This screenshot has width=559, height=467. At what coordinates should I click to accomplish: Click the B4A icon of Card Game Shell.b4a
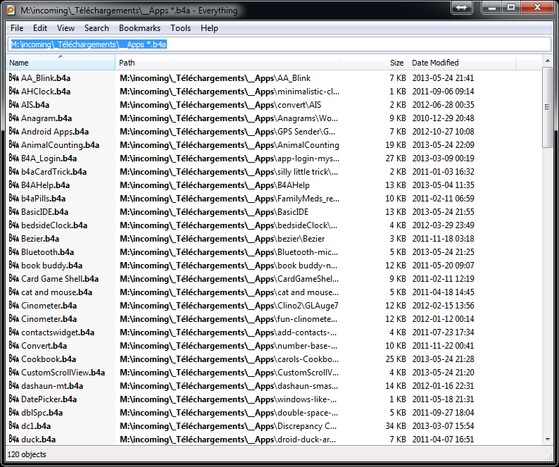14,279
